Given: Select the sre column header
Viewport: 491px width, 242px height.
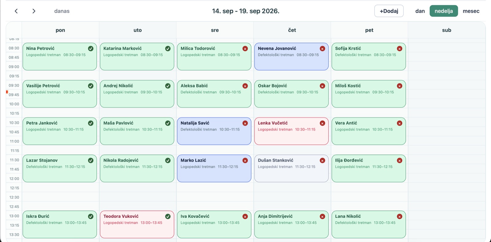Looking at the screenshot, I should point(215,30).
